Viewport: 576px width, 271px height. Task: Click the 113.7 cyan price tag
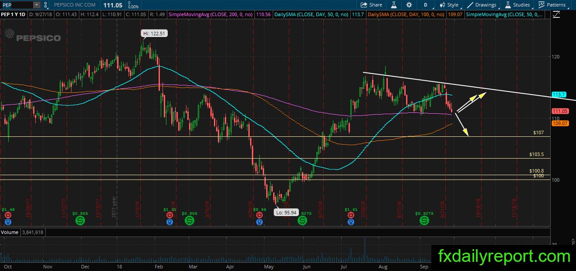coord(559,95)
